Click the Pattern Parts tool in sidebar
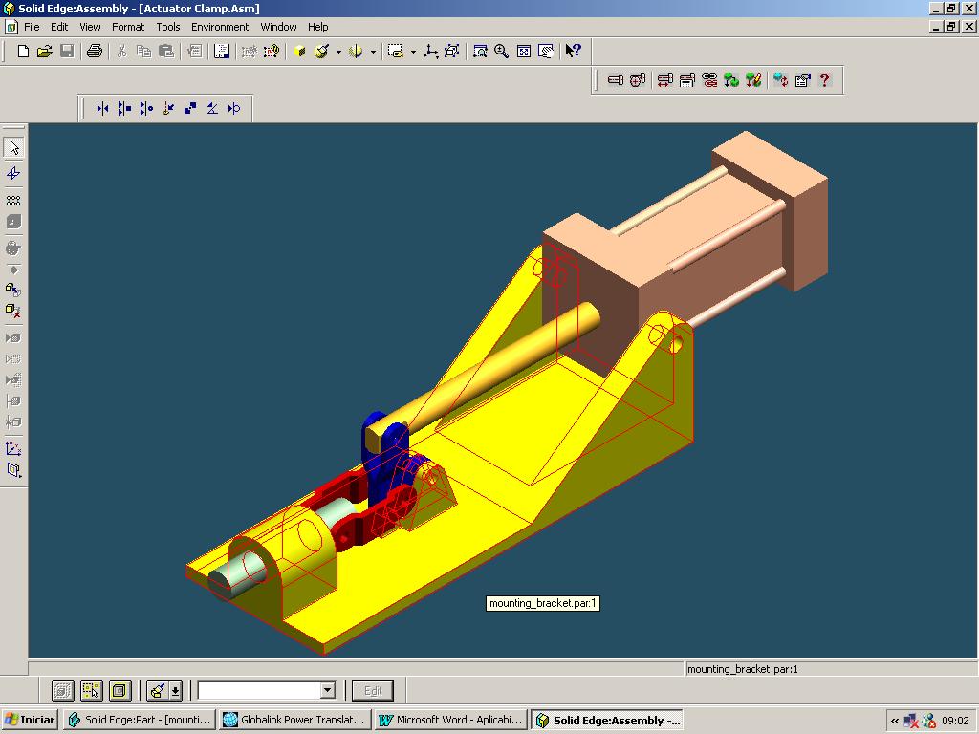 [13, 201]
